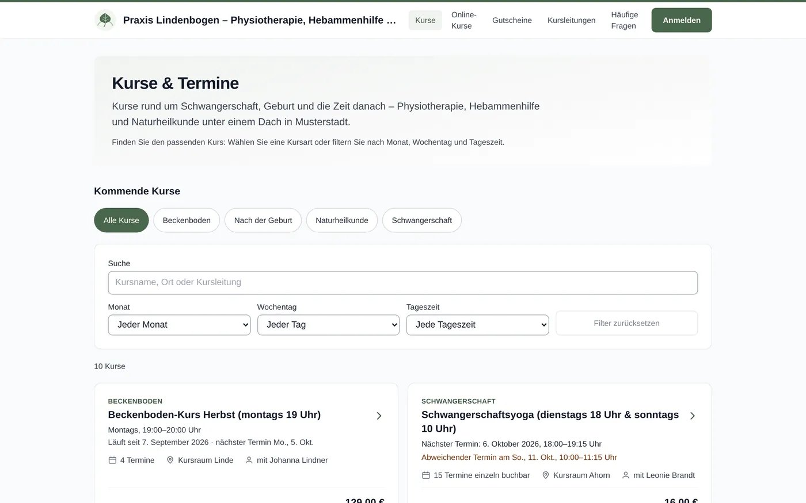Open Häufige Fragen navigation item

click(625, 20)
